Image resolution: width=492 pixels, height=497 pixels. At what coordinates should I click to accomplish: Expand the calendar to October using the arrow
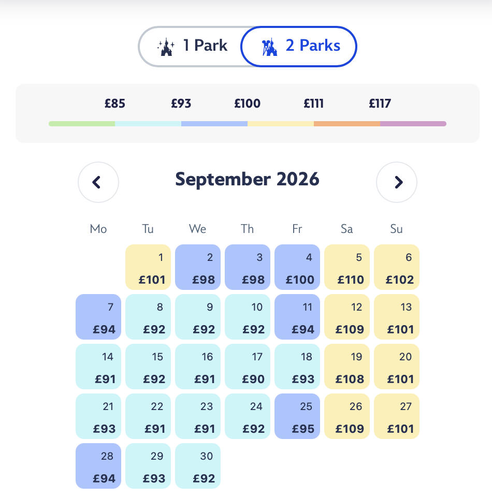click(x=397, y=182)
